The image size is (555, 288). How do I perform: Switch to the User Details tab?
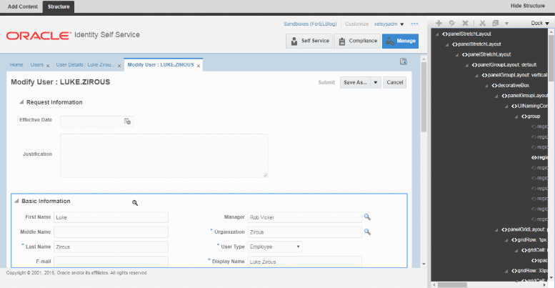85,65
